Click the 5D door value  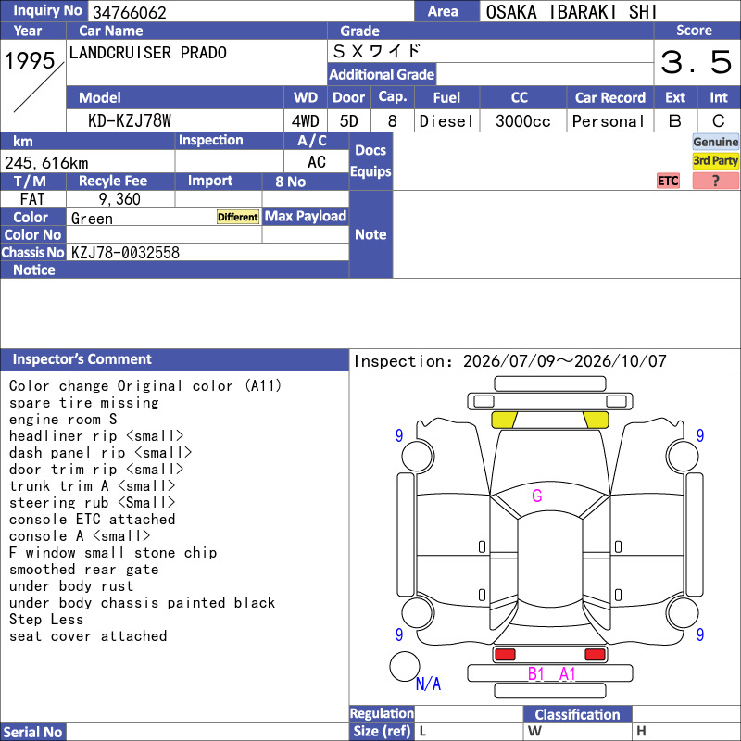(349, 121)
